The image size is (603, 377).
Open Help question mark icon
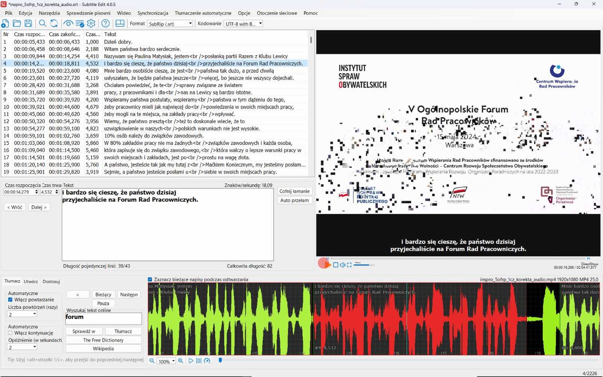pos(106,23)
